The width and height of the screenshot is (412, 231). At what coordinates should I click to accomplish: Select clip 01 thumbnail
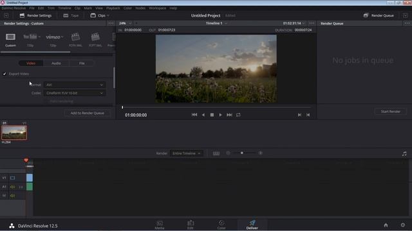(14, 133)
